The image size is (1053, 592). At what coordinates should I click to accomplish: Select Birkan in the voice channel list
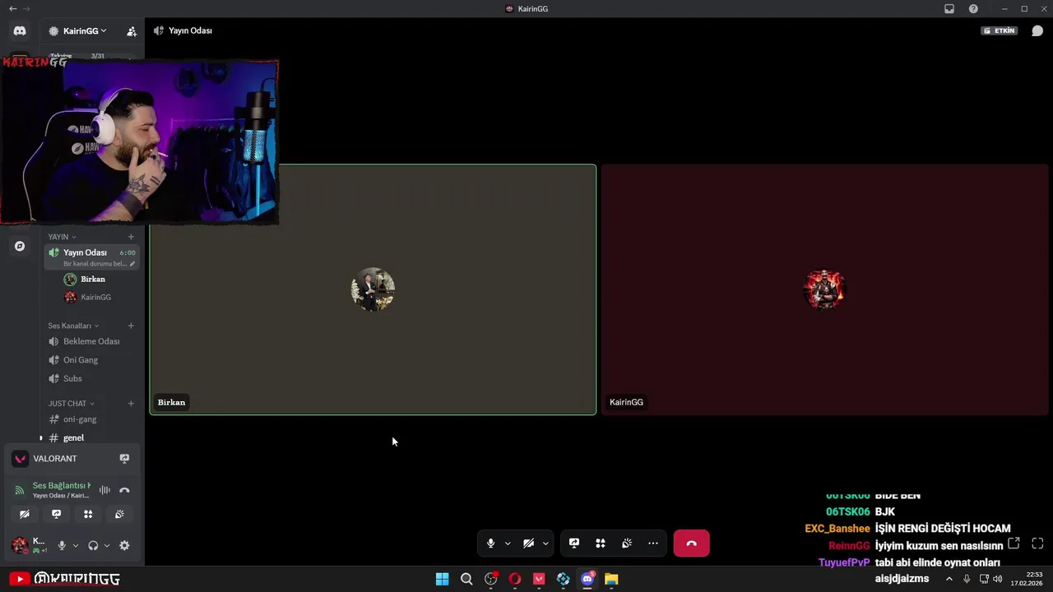click(x=93, y=280)
